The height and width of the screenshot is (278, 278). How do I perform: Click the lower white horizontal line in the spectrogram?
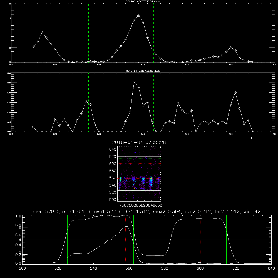click(x=139, y=190)
